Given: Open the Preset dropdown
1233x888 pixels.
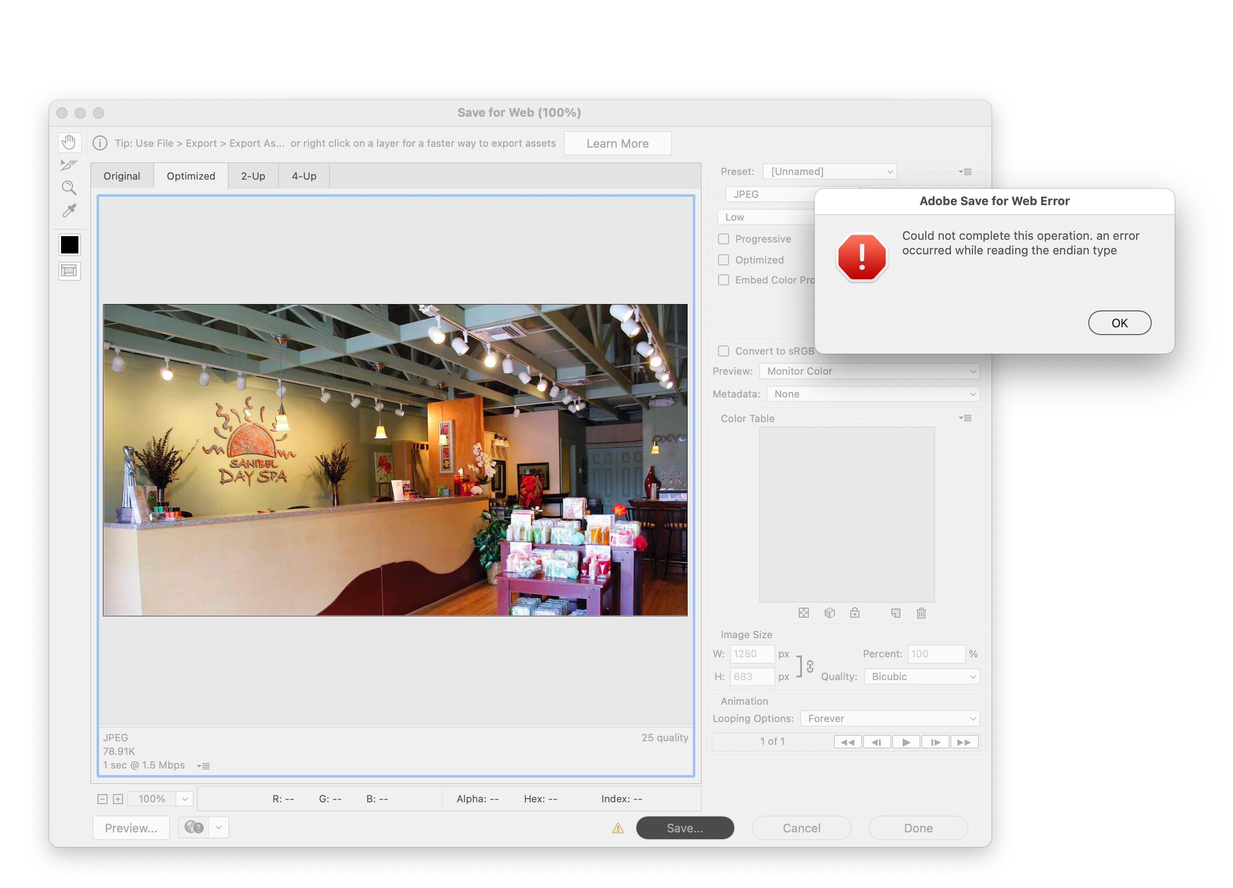Looking at the screenshot, I should coord(830,172).
